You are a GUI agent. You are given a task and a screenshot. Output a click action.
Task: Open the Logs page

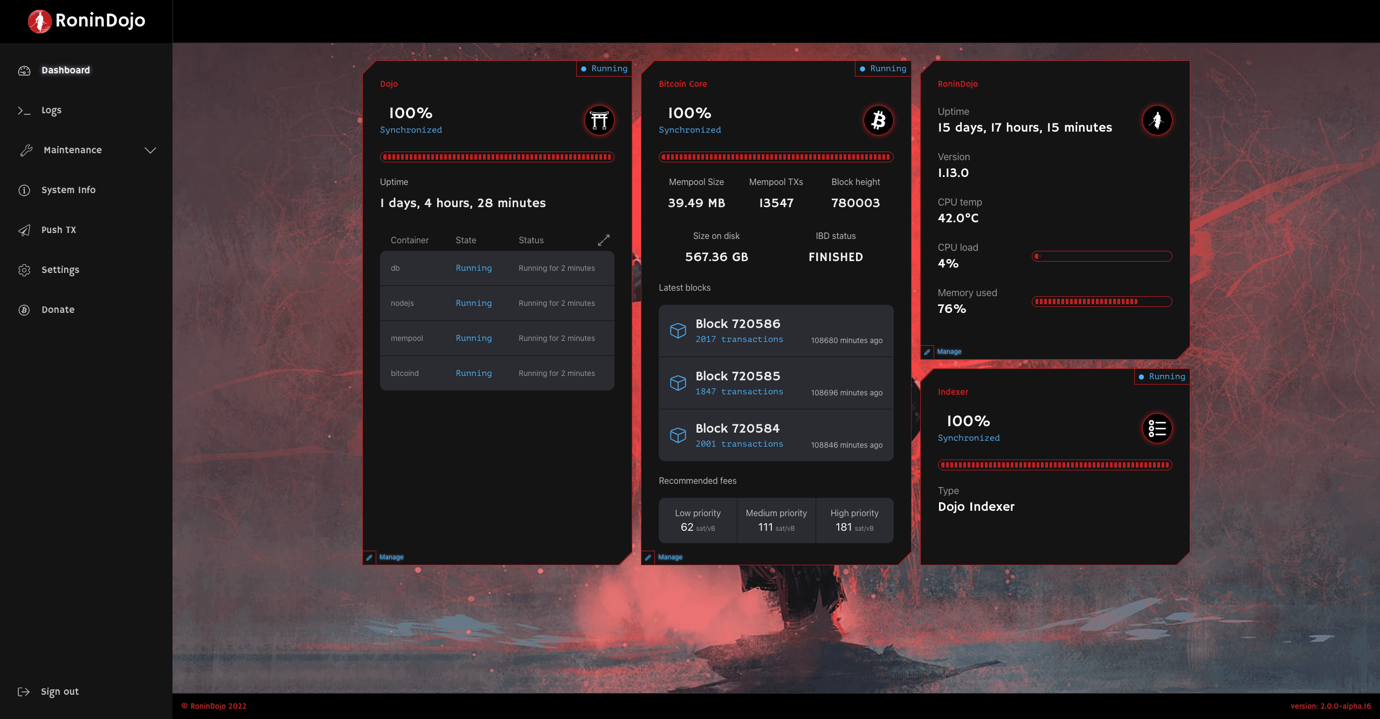coord(51,110)
